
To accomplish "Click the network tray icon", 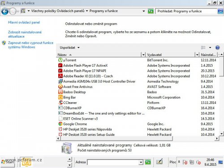I will click(x=192, y=162).
